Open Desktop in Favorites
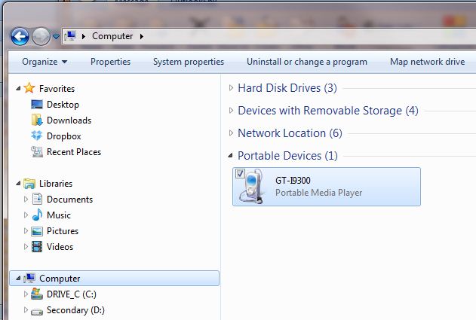The width and height of the screenshot is (476, 320). click(63, 105)
